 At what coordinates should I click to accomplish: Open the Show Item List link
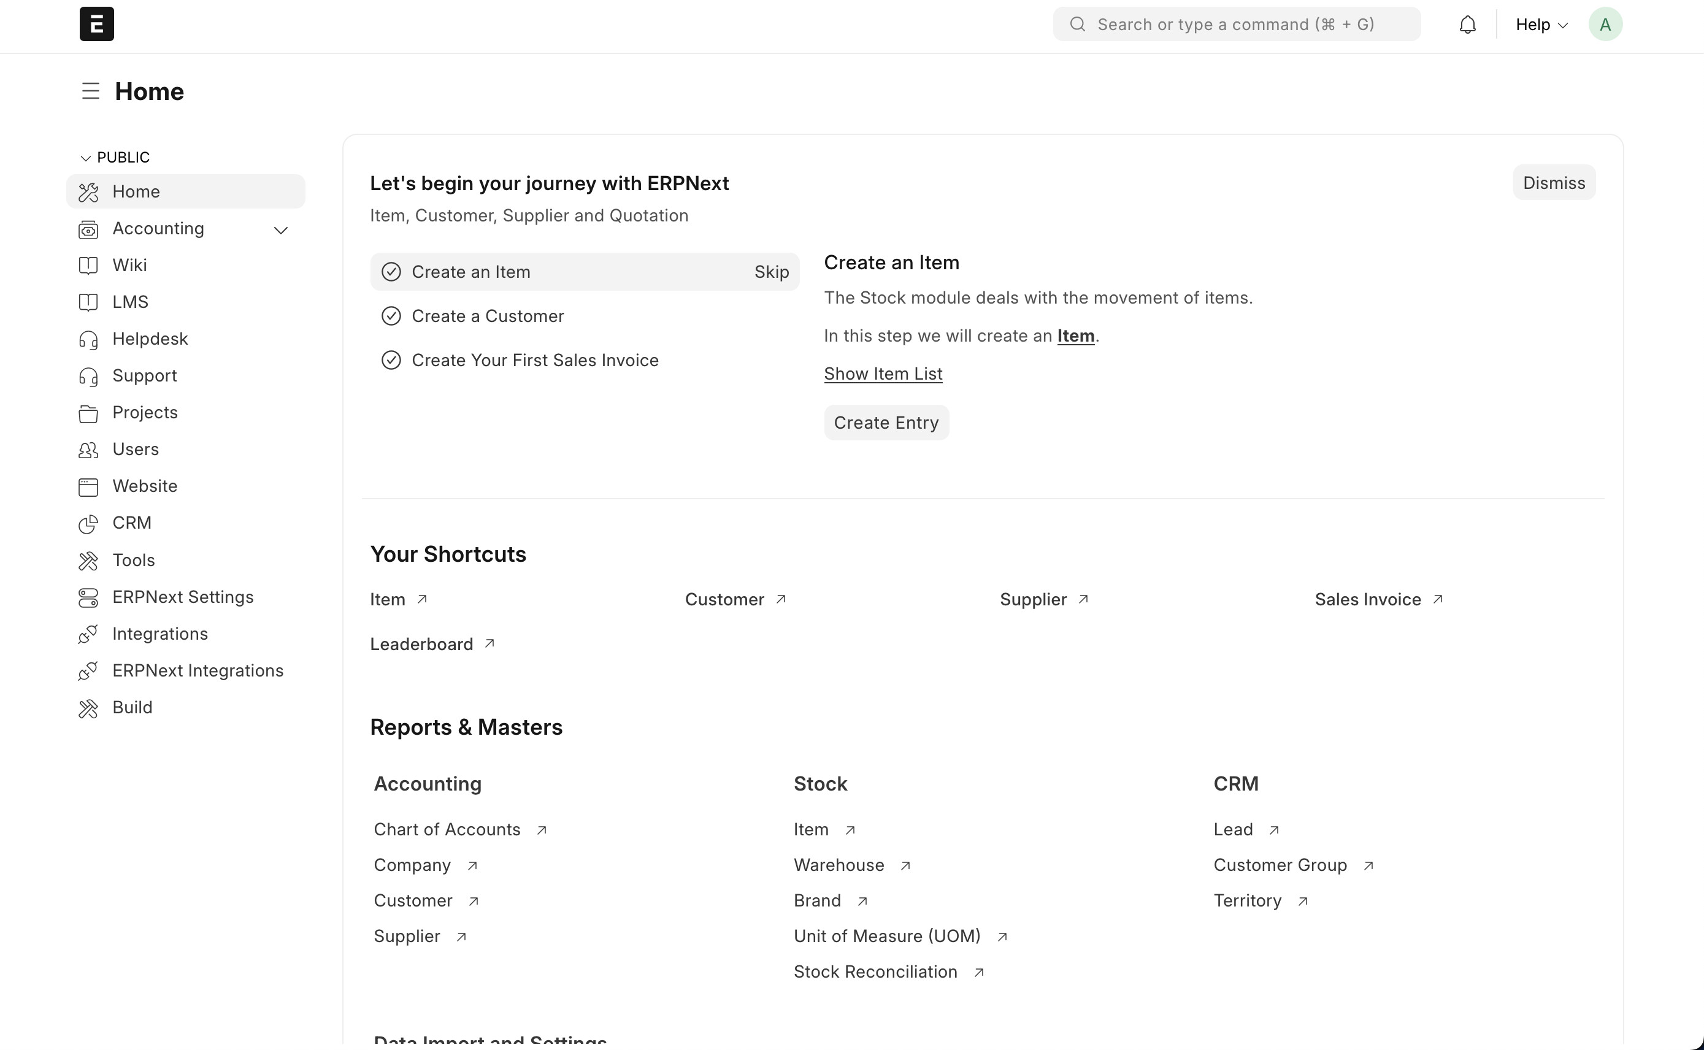(x=883, y=374)
